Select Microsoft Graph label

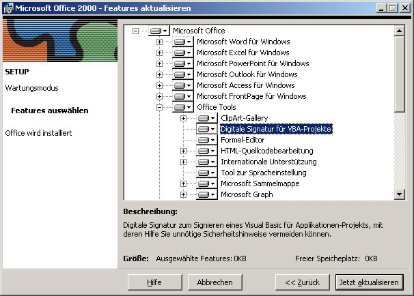click(x=247, y=194)
